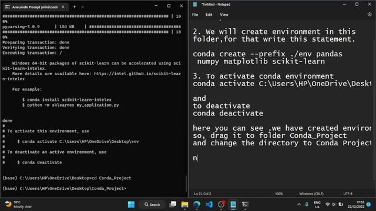Click the last Notepad line 'n' at cursor
Image resolution: width=376 pixels, height=211 pixels.
coord(195,158)
